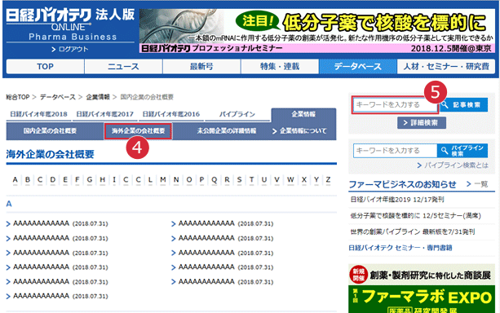Open the 国内企業の会社概要 sub-tab
Screen dimensions: 500x313
[x=50, y=131]
